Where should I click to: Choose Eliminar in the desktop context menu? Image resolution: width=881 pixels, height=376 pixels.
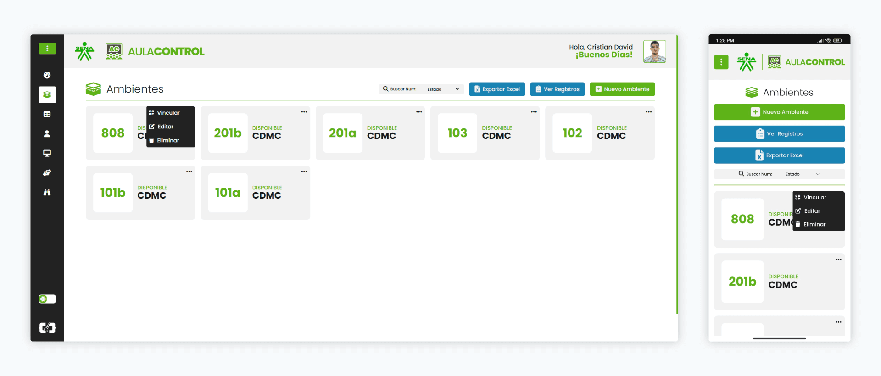[168, 140]
